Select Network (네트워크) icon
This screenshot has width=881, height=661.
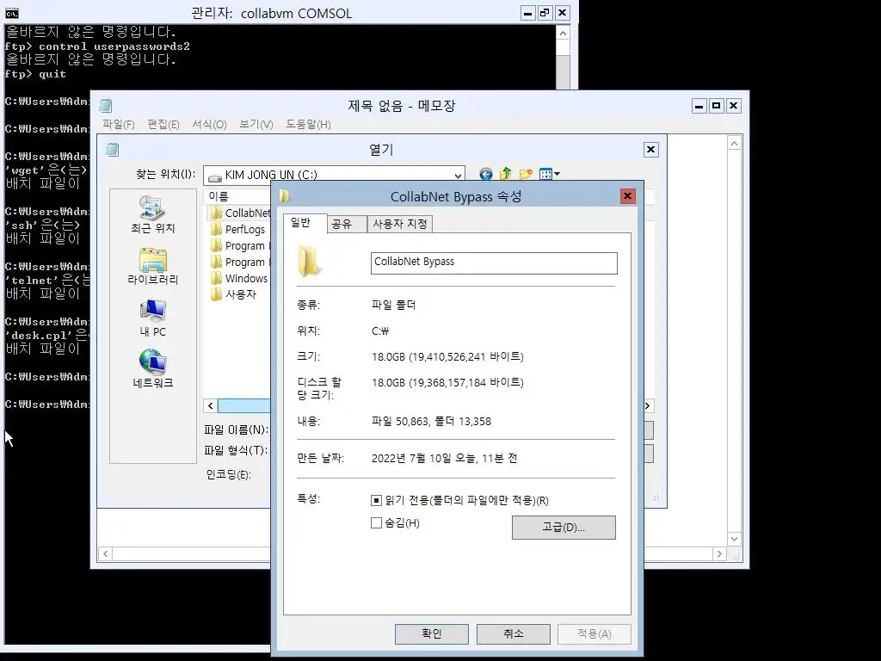point(152,369)
